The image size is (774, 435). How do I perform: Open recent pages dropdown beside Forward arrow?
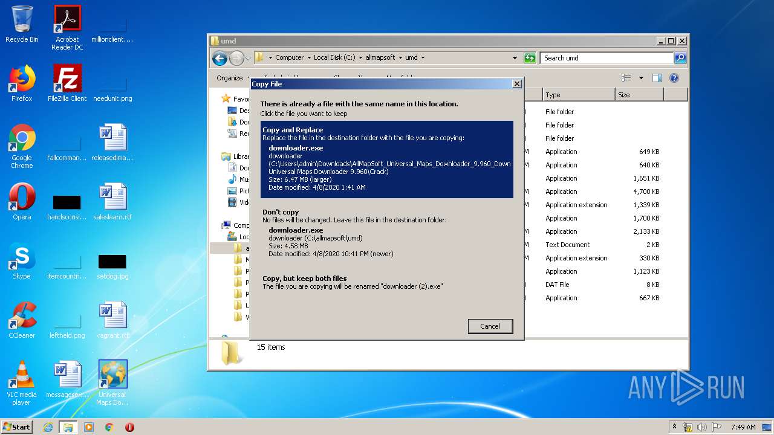(x=248, y=58)
